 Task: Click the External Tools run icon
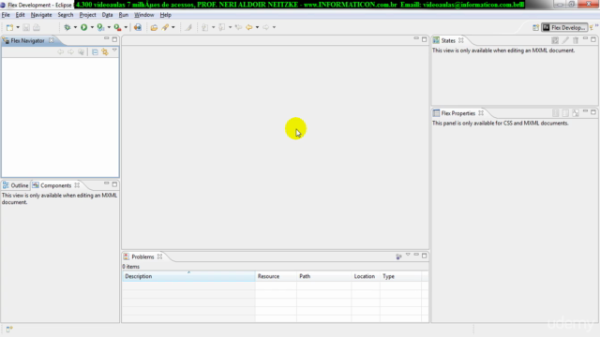[x=117, y=27]
